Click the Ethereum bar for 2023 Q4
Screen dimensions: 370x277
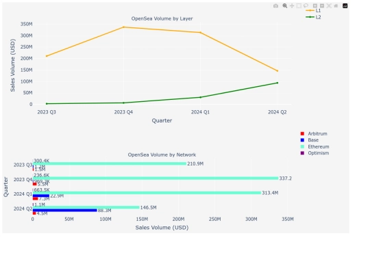coord(156,179)
